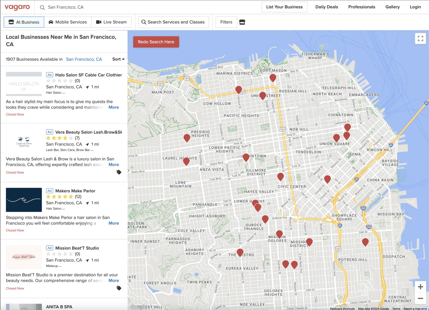Viewport: 429px width, 310px height.
Task: Toggle fullscreen map view
Action: click(x=420, y=39)
